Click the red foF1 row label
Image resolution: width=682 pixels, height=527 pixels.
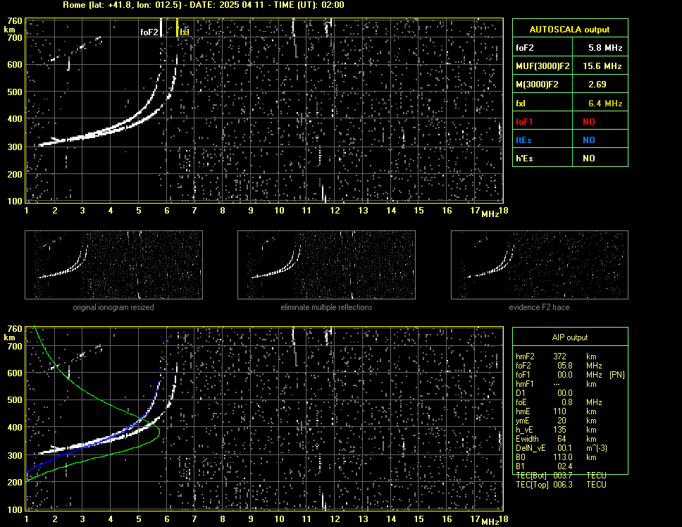tap(524, 122)
